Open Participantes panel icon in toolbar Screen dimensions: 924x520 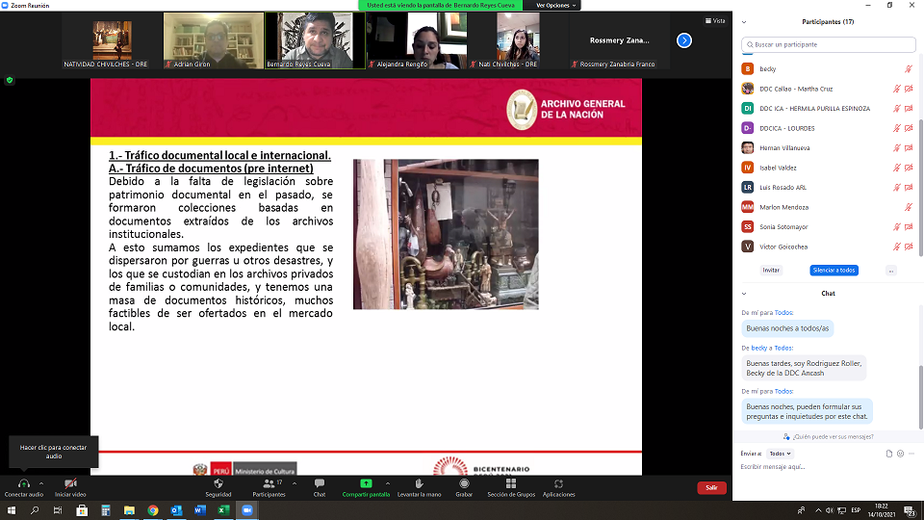(x=269, y=483)
